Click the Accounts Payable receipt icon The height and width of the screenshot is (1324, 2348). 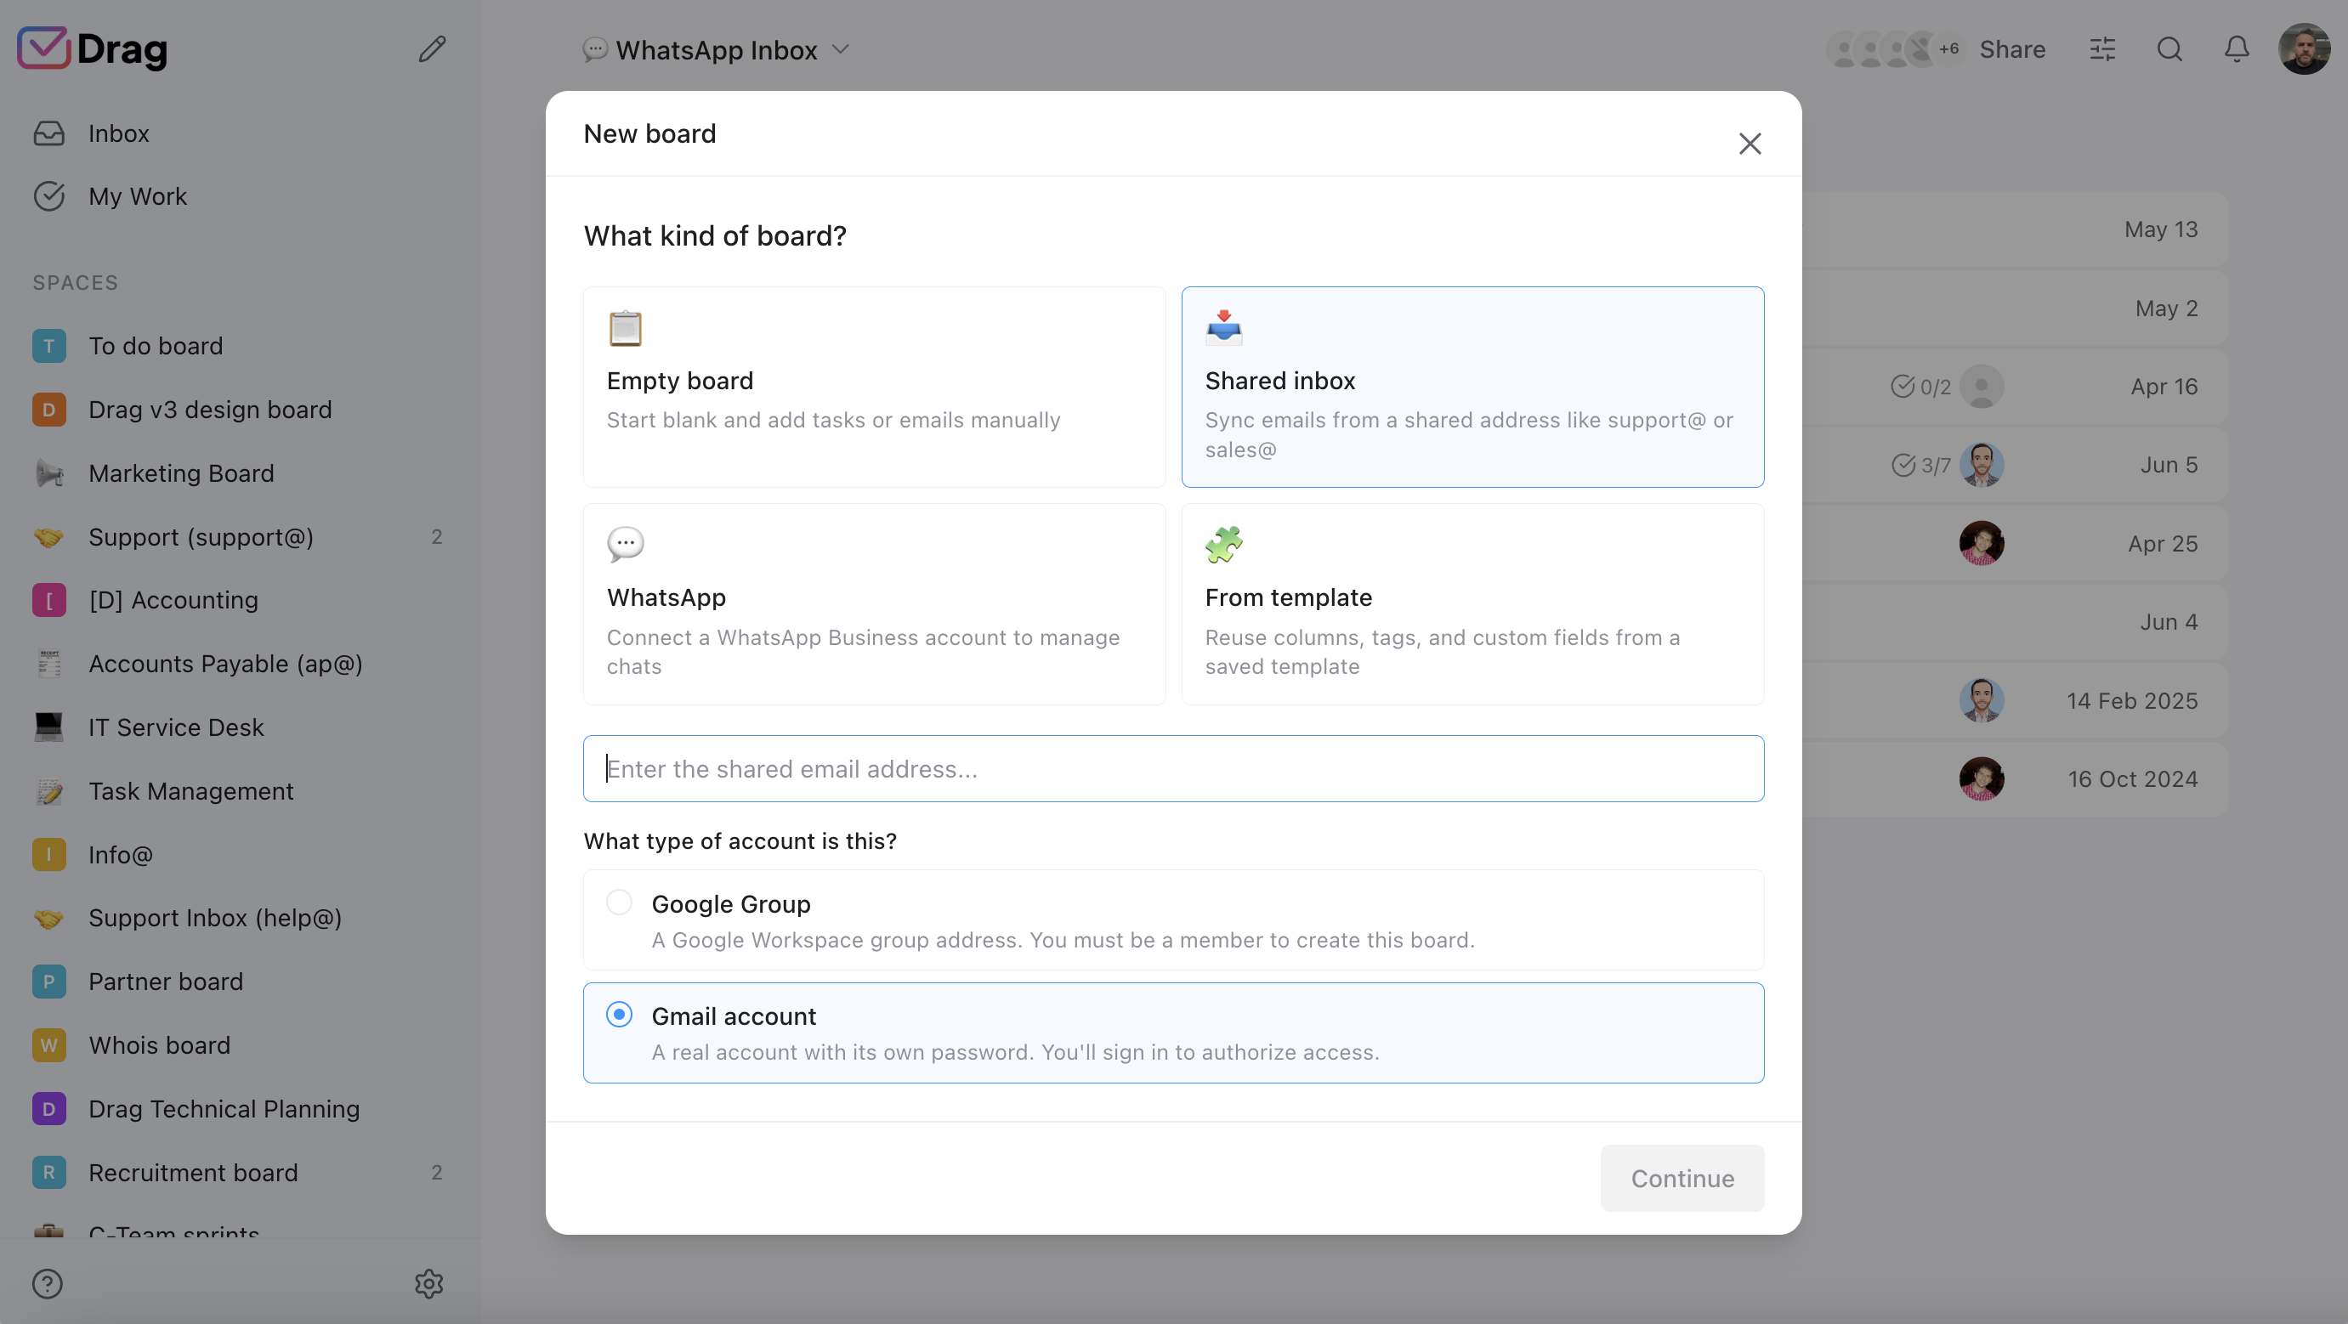tap(49, 664)
